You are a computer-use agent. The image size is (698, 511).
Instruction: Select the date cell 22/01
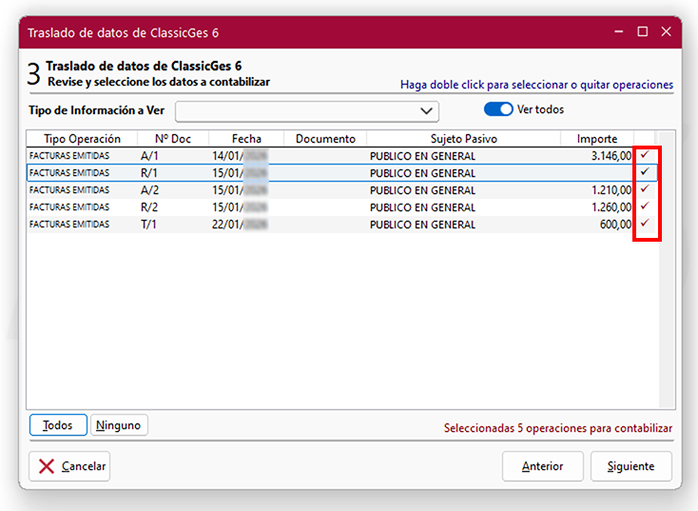(240, 224)
